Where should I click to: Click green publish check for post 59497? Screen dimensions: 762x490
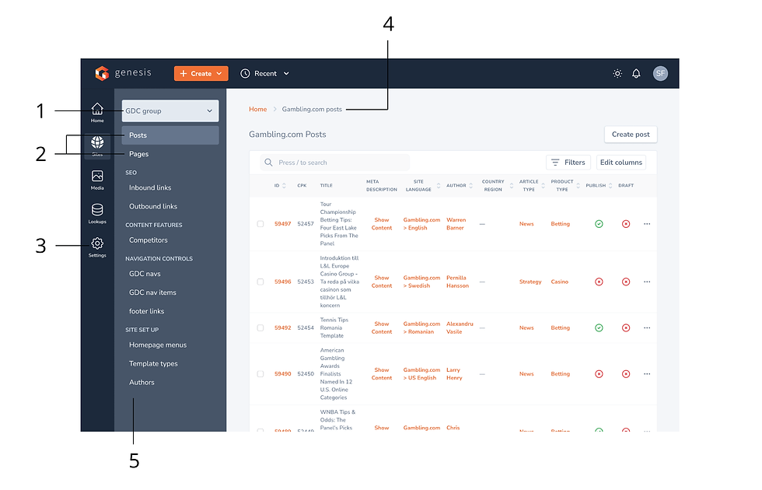pos(599,224)
